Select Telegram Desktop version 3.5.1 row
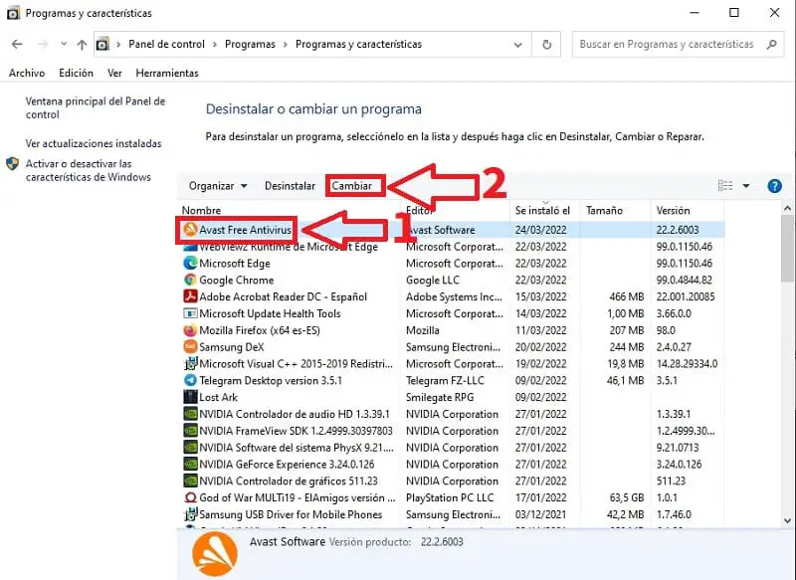This screenshot has height=580, width=796. click(270, 381)
